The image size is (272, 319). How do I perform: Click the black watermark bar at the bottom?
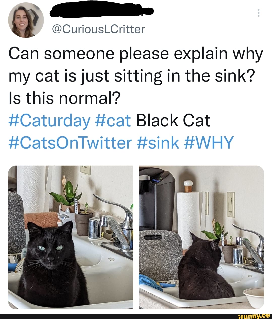point(136,316)
